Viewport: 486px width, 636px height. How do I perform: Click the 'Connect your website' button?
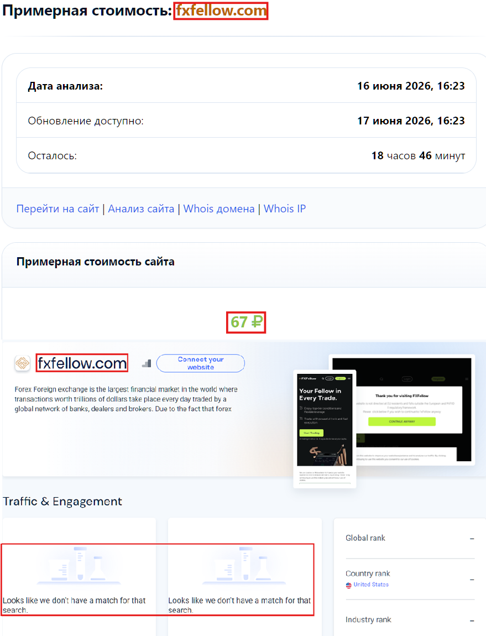point(200,363)
